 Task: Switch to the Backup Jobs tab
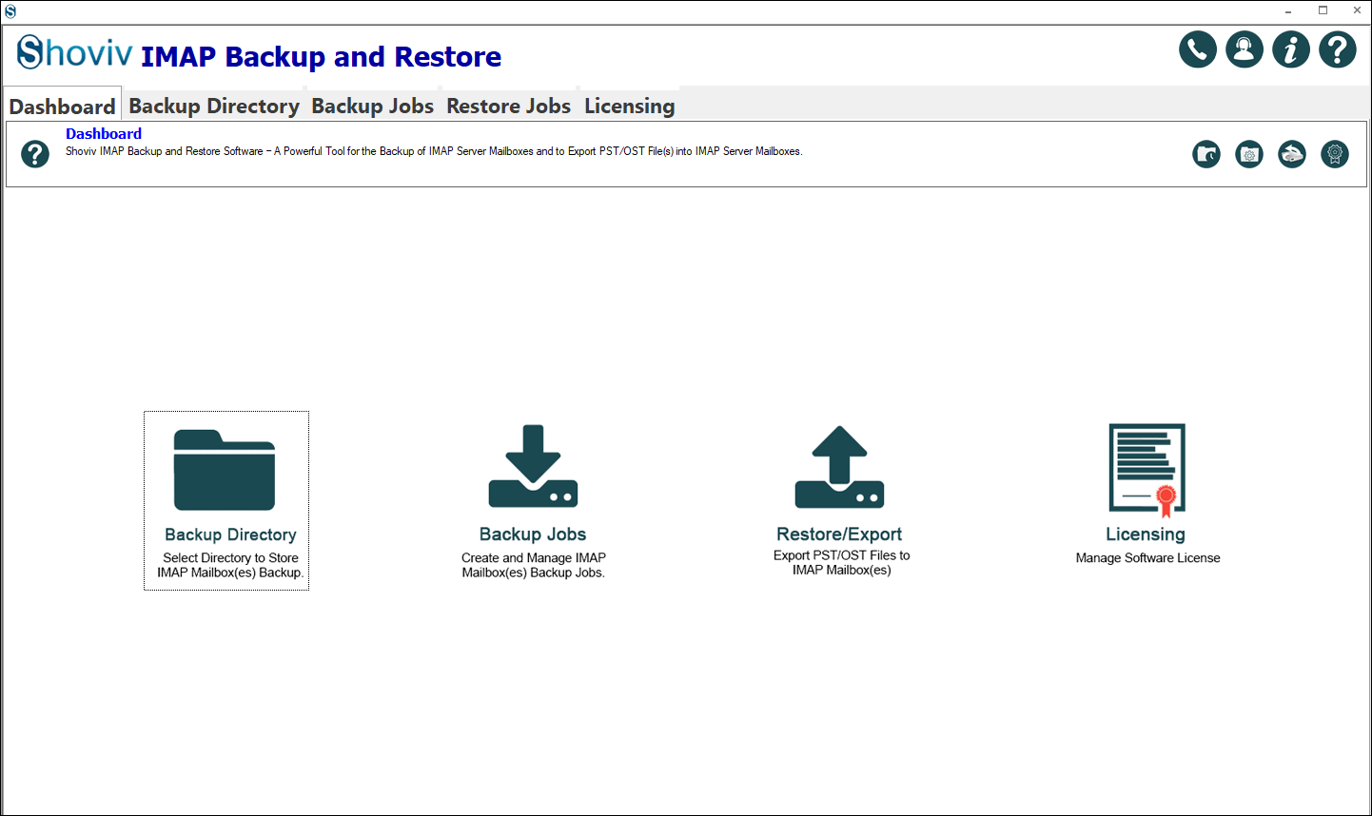pos(373,106)
